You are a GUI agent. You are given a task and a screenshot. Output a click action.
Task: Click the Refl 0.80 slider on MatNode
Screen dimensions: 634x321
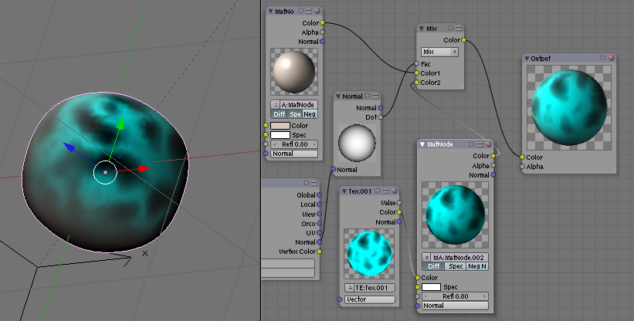pos(455,296)
